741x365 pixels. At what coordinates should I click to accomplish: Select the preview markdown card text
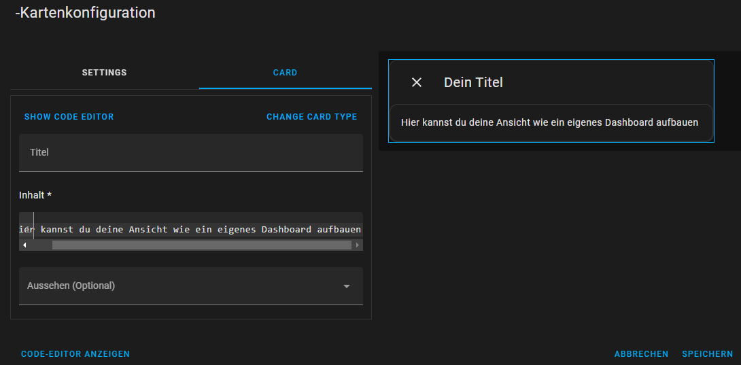pos(549,122)
